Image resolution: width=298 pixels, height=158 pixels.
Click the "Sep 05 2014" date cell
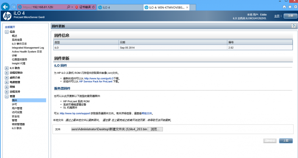point(173,48)
